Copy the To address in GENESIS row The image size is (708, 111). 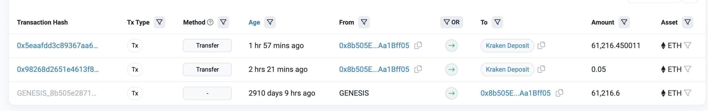(x=559, y=93)
